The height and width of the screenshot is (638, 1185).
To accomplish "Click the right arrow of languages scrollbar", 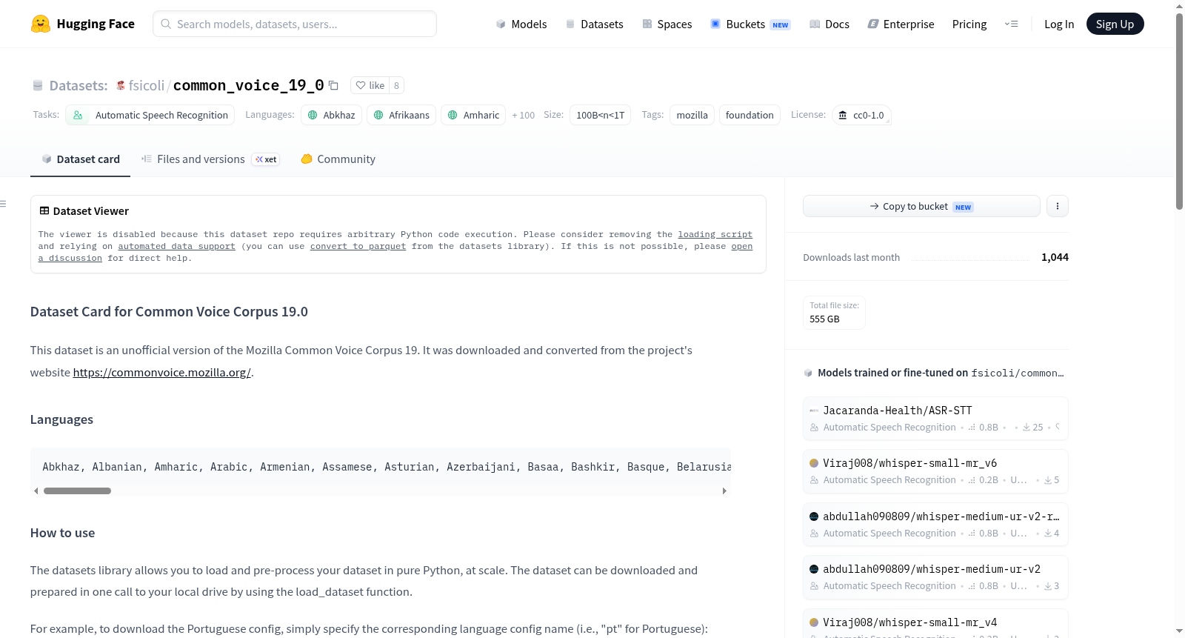I will (724, 491).
